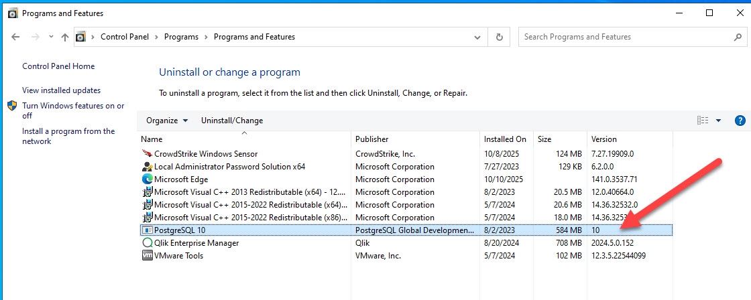Click the VMware Tools icon
Screen dimensions: 751x300
[x=148, y=256]
